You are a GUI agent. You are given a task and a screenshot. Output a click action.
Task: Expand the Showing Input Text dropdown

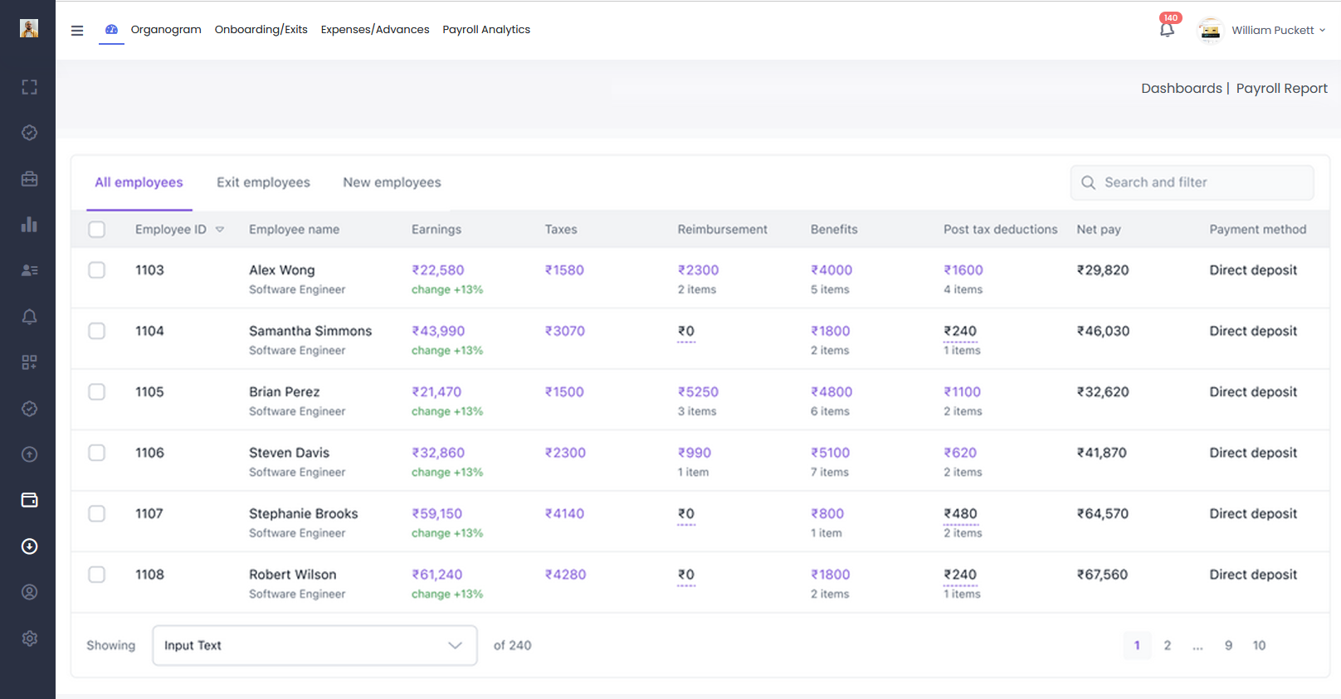point(315,645)
